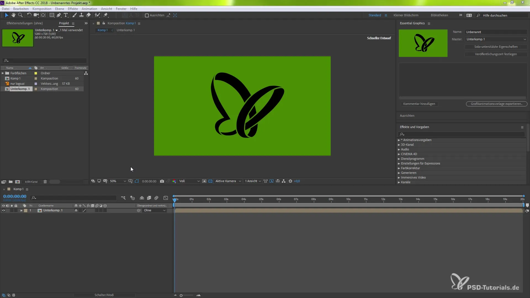Click the Composition Flowchart icon in viewer
Screen dimensions: 530x298
[284, 181]
